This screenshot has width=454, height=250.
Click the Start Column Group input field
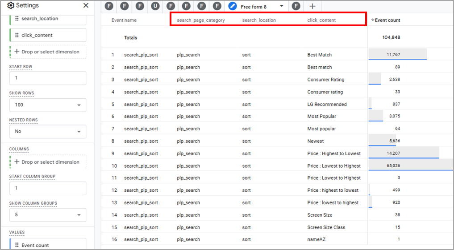click(48, 188)
